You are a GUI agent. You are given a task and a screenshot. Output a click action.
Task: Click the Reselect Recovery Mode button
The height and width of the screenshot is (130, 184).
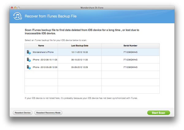click(x=48, y=113)
